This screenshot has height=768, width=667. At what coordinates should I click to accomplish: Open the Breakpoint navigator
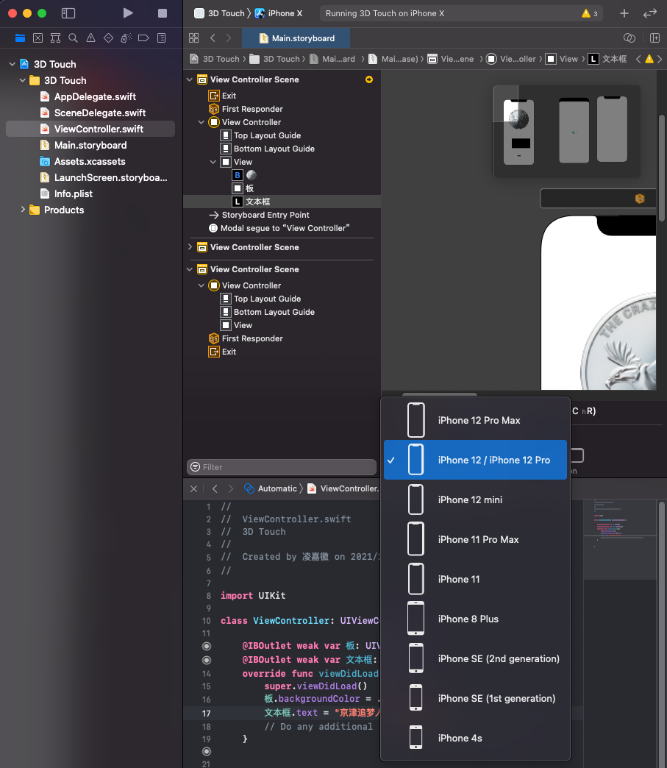[x=143, y=38]
